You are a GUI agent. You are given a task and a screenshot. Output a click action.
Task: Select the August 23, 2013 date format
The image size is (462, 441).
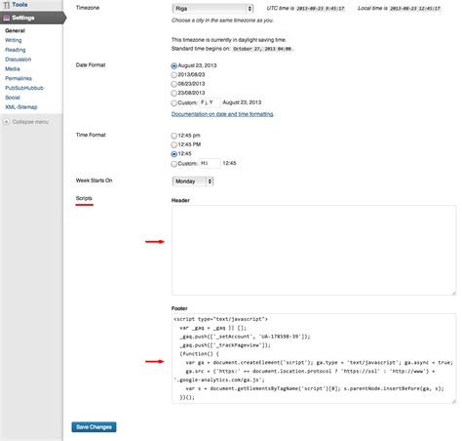pyautogui.click(x=173, y=66)
